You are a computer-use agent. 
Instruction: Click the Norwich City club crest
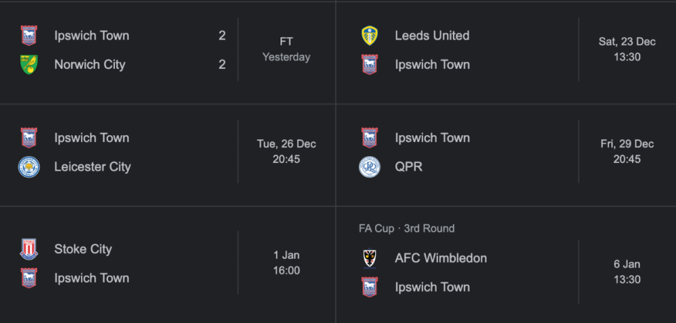click(x=29, y=65)
